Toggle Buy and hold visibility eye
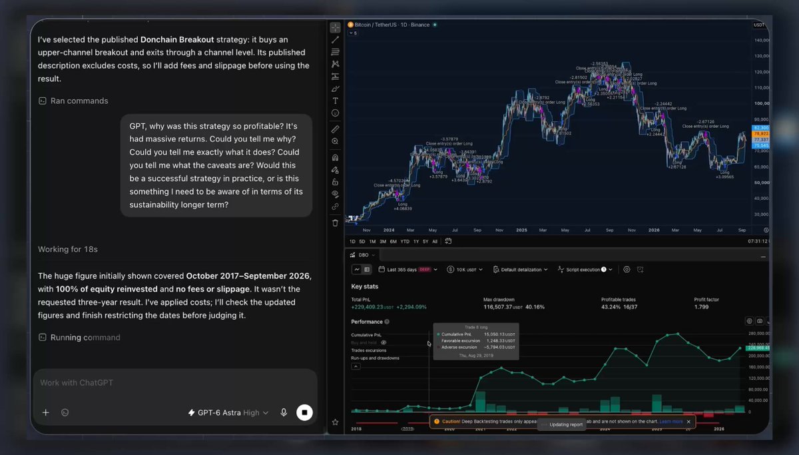 point(384,342)
